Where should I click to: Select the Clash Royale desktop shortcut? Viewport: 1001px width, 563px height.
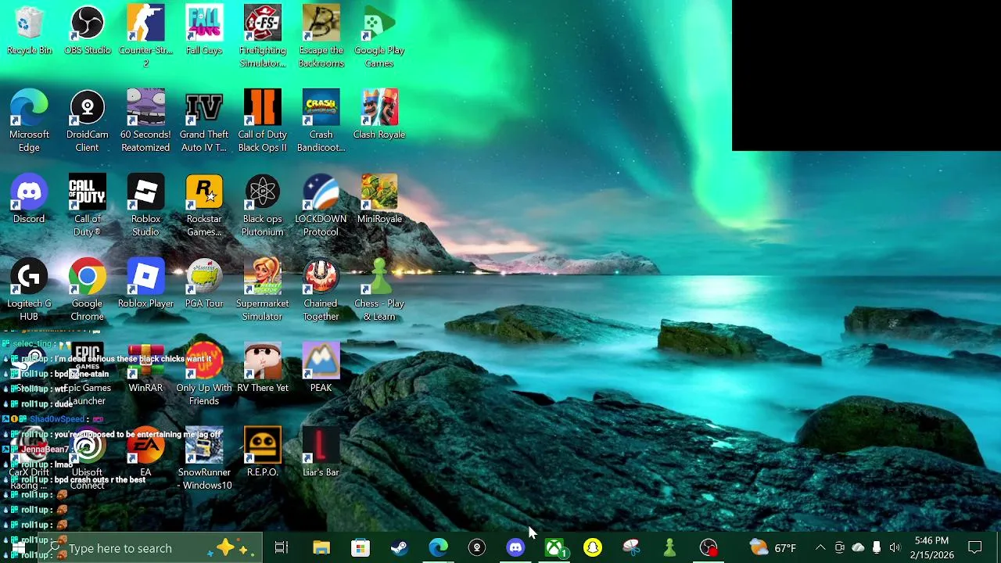[x=379, y=115]
